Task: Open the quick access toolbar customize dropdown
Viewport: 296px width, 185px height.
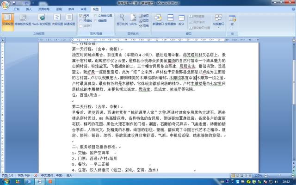Action: 33,3
